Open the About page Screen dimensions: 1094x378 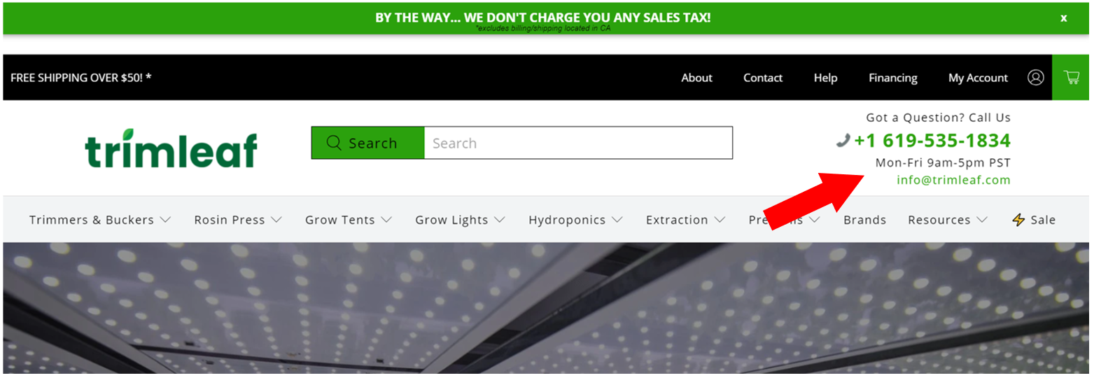[696, 78]
